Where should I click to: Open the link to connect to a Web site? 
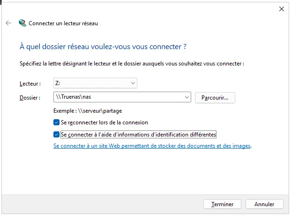click(x=152, y=146)
